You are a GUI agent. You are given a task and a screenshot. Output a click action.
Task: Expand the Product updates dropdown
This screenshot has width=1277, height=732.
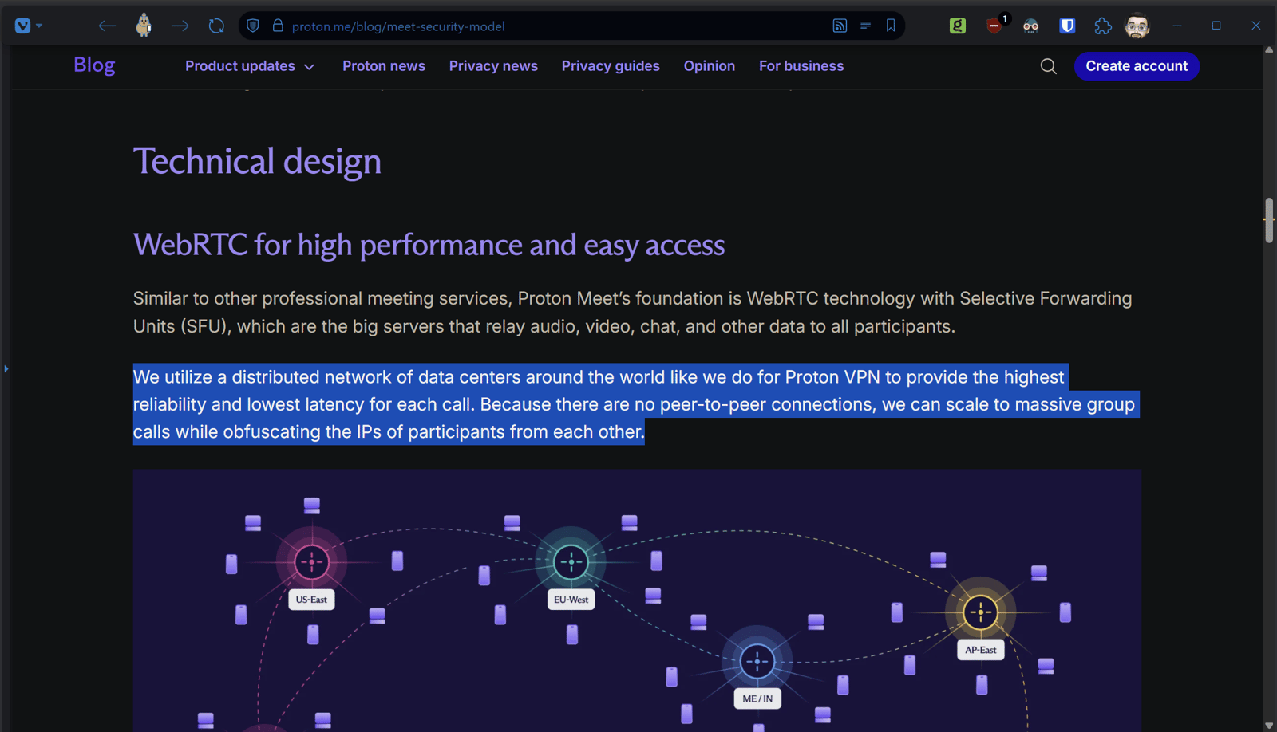[x=250, y=66]
